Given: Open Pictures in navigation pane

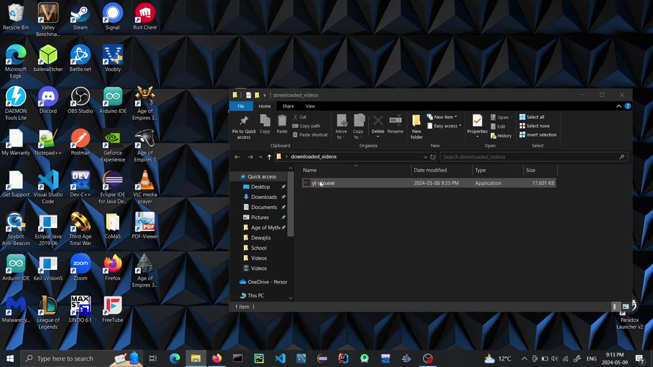Looking at the screenshot, I should point(260,217).
